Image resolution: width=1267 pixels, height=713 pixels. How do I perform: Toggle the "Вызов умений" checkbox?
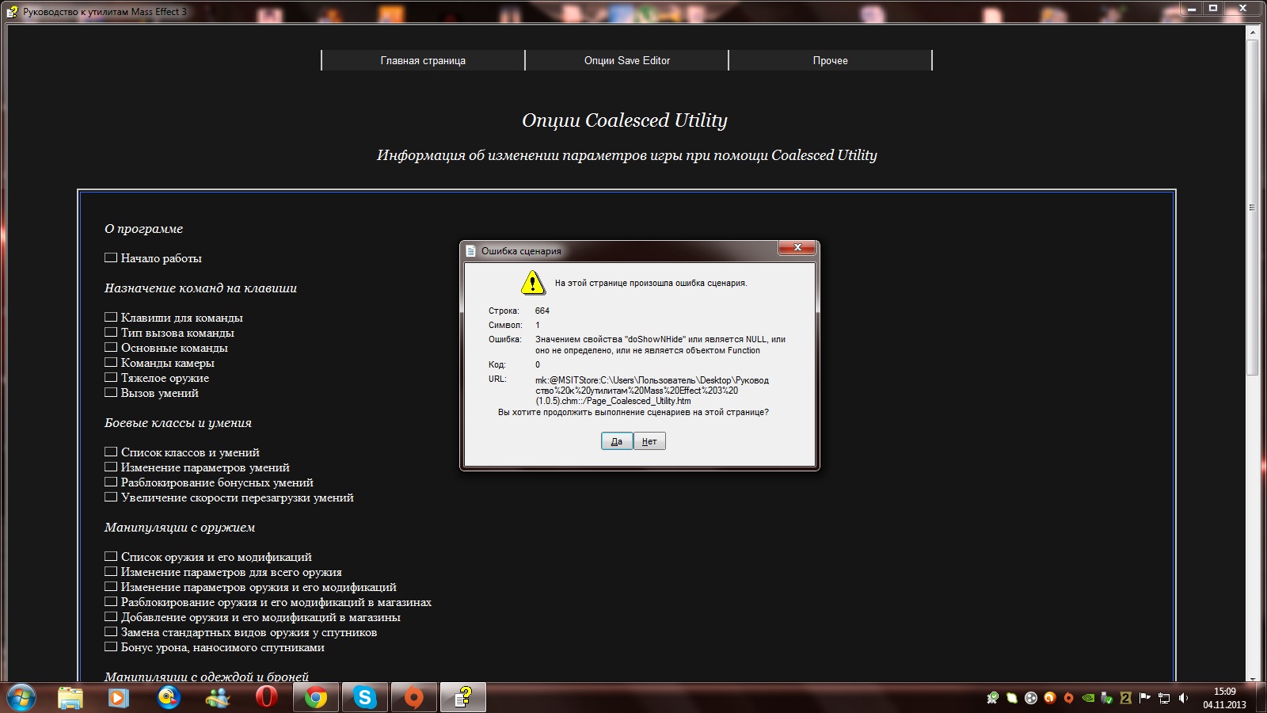[x=111, y=392]
